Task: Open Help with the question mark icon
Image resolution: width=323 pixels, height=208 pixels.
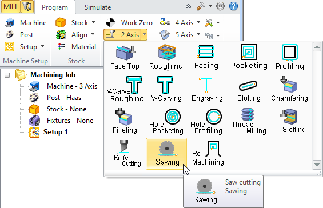Action: point(233,6)
